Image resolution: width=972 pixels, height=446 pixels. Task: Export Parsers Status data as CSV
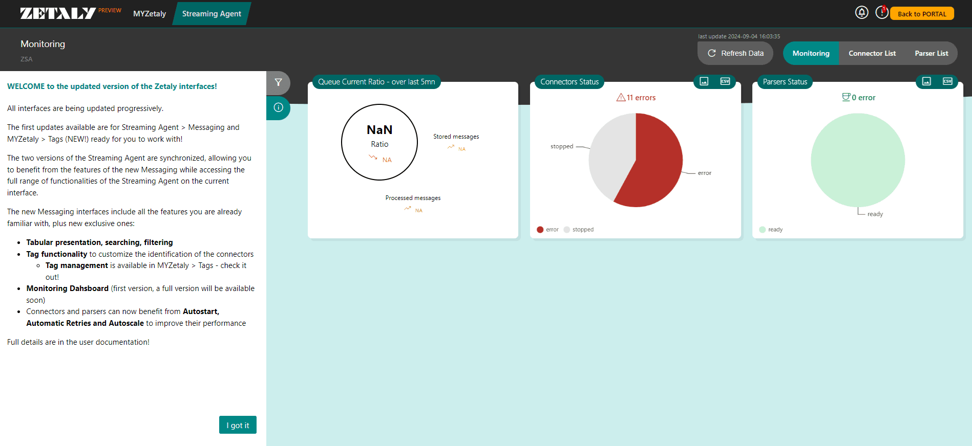coord(947,81)
